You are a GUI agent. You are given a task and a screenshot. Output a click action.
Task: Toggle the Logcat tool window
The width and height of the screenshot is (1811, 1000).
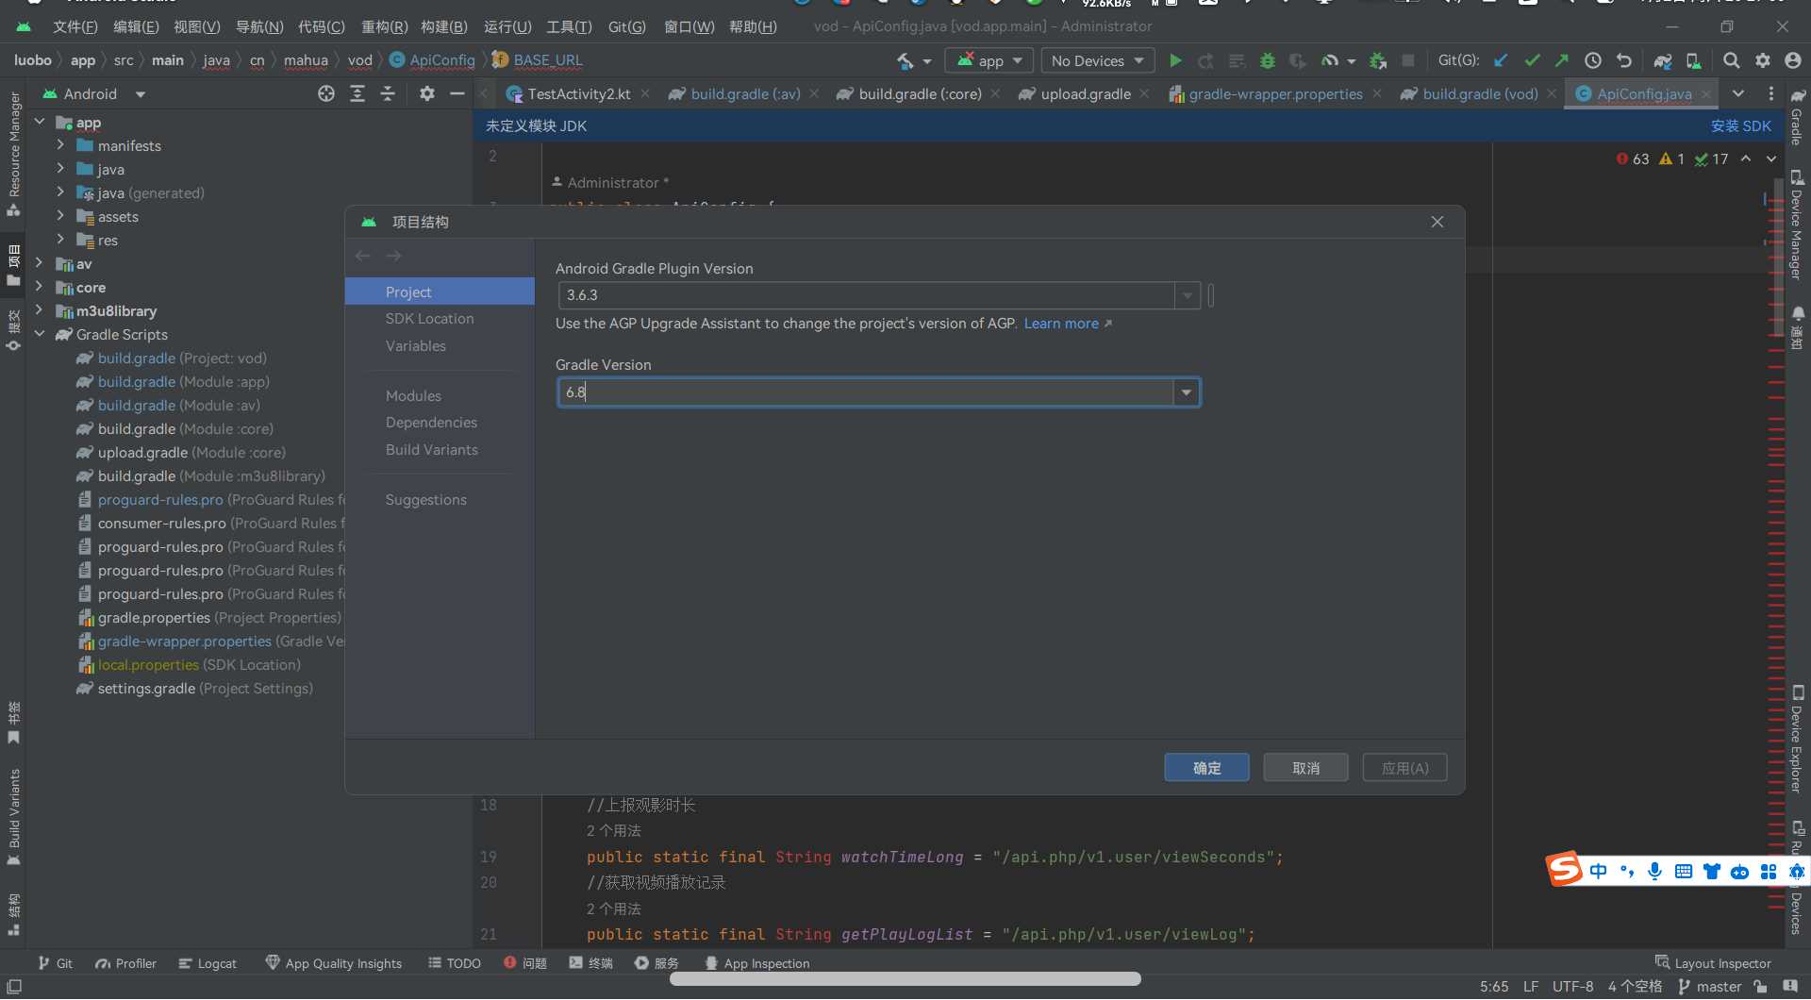coord(208,963)
